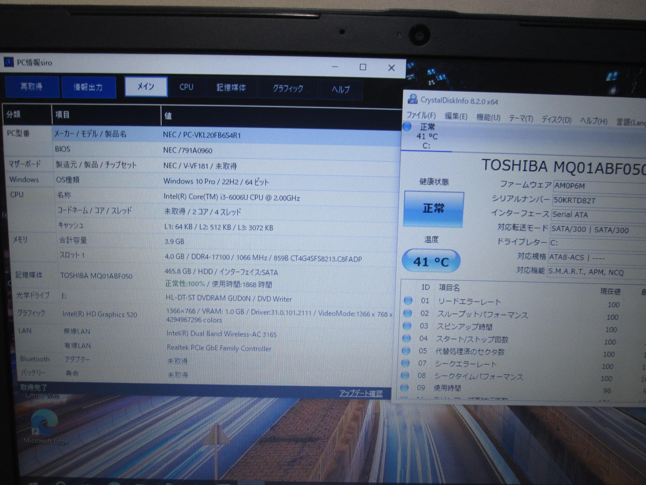Select the value NEC / PC-VKL20FB6S4R1
646x485 pixels.
coord(202,135)
